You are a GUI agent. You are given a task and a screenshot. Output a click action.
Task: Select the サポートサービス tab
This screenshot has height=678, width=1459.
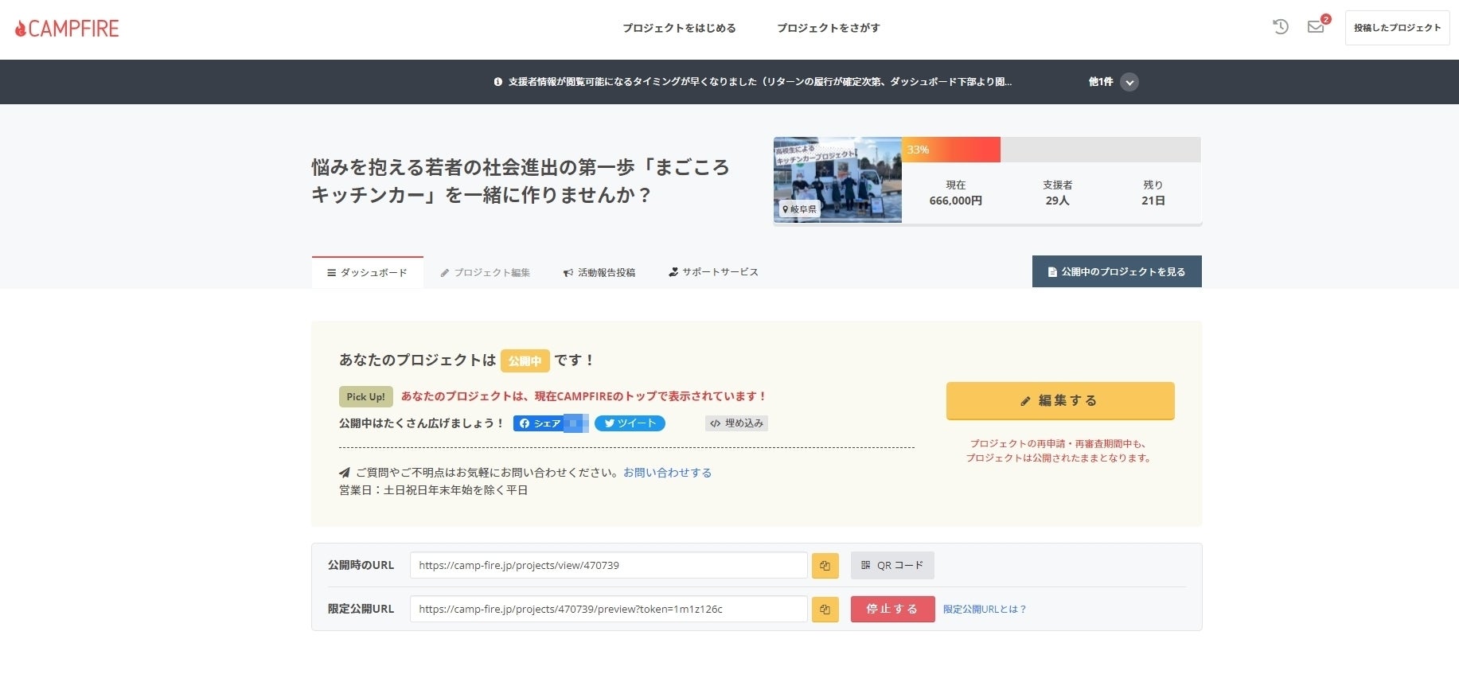[x=713, y=272]
